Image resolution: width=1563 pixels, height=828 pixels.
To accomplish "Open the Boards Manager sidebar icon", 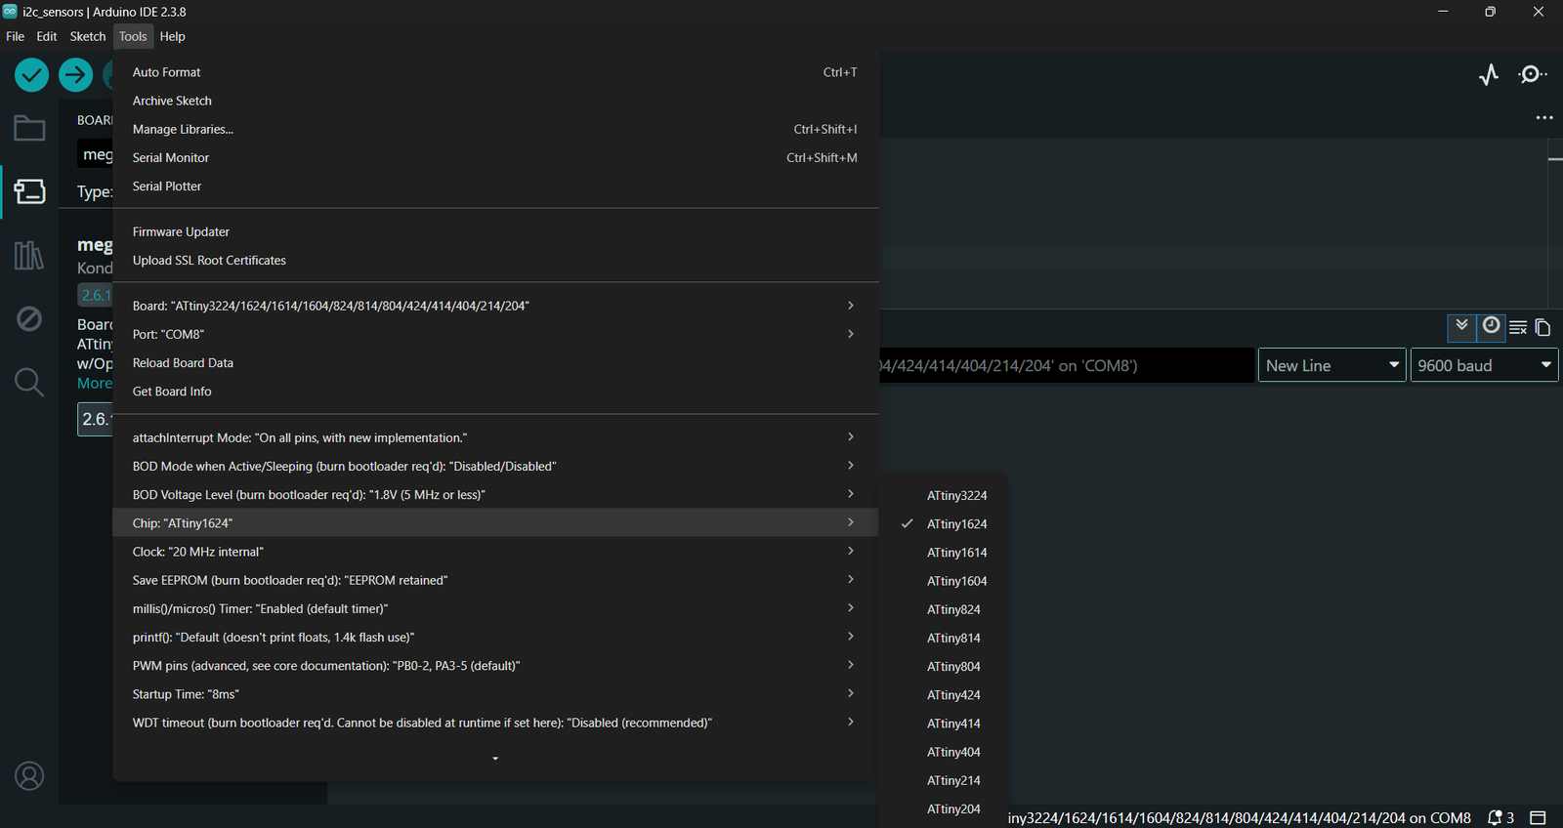I will pyautogui.click(x=29, y=191).
